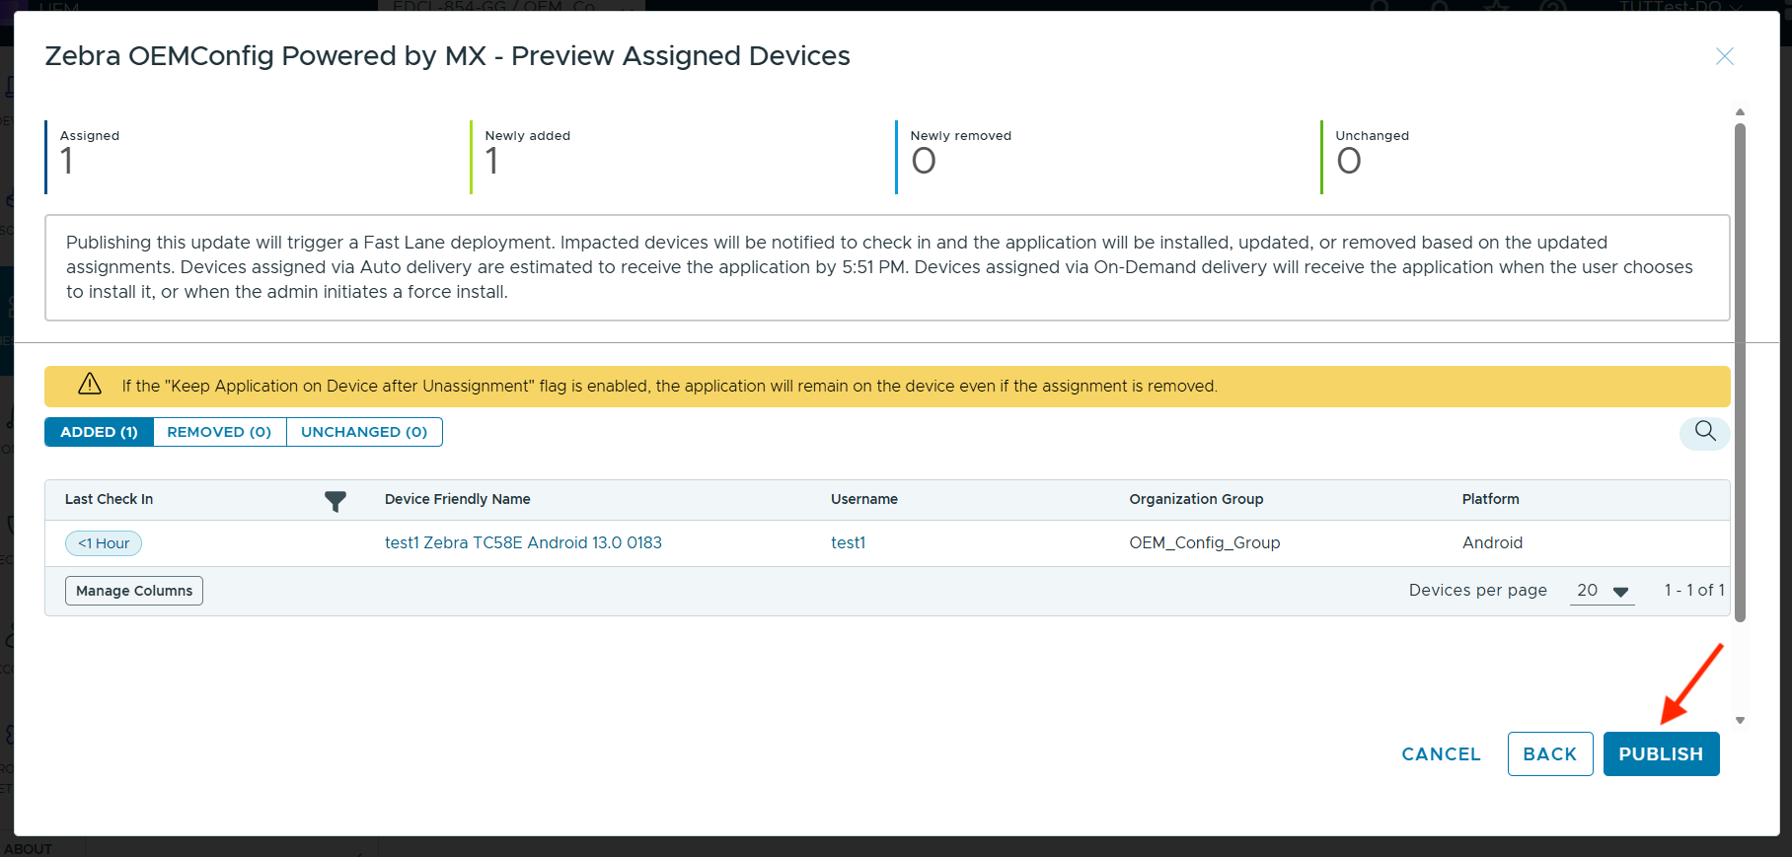Screen dimensions: 1792x857
Task: Switch to the REMOVED (0) tab
Action: pyautogui.click(x=219, y=432)
